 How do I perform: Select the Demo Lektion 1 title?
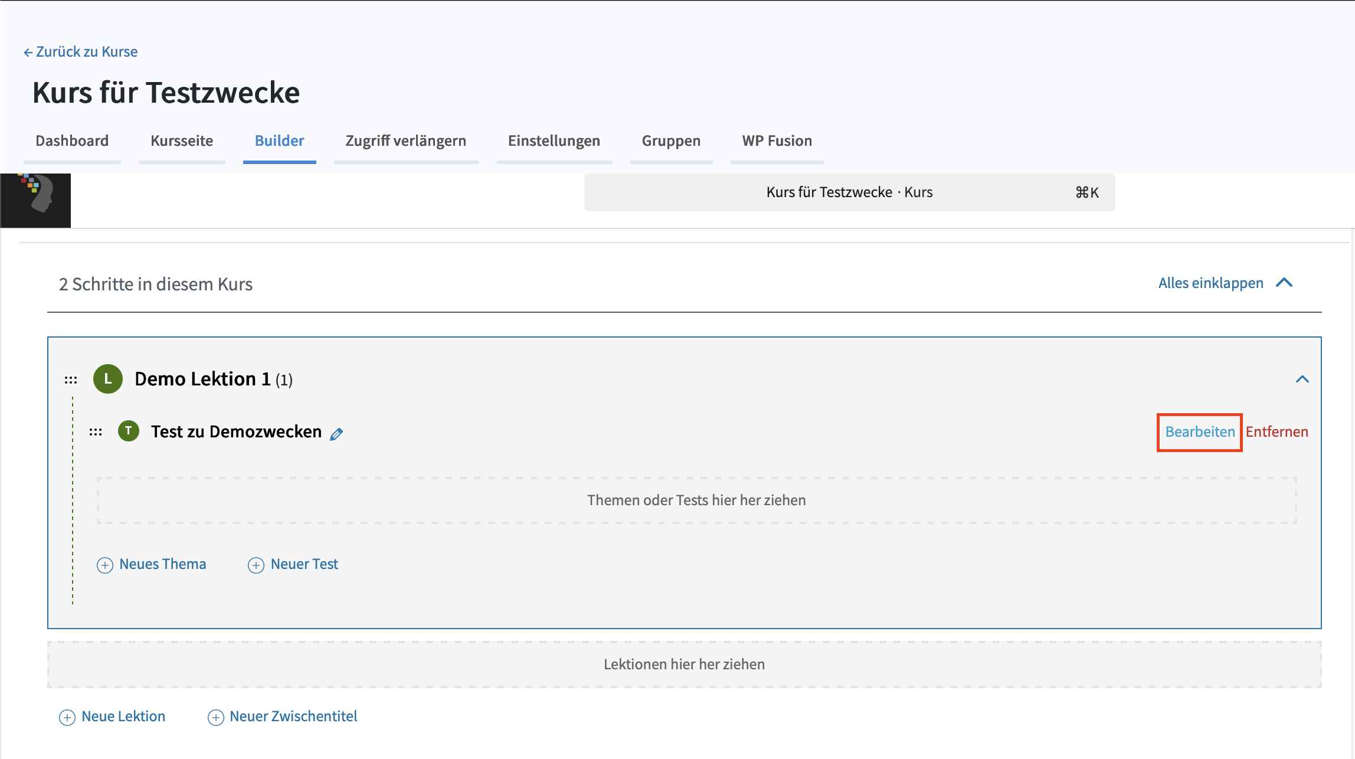click(x=202, y=379)
